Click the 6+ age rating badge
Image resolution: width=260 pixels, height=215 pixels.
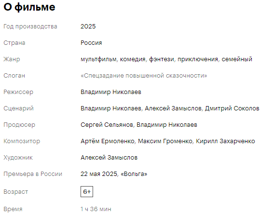[87, 192]
